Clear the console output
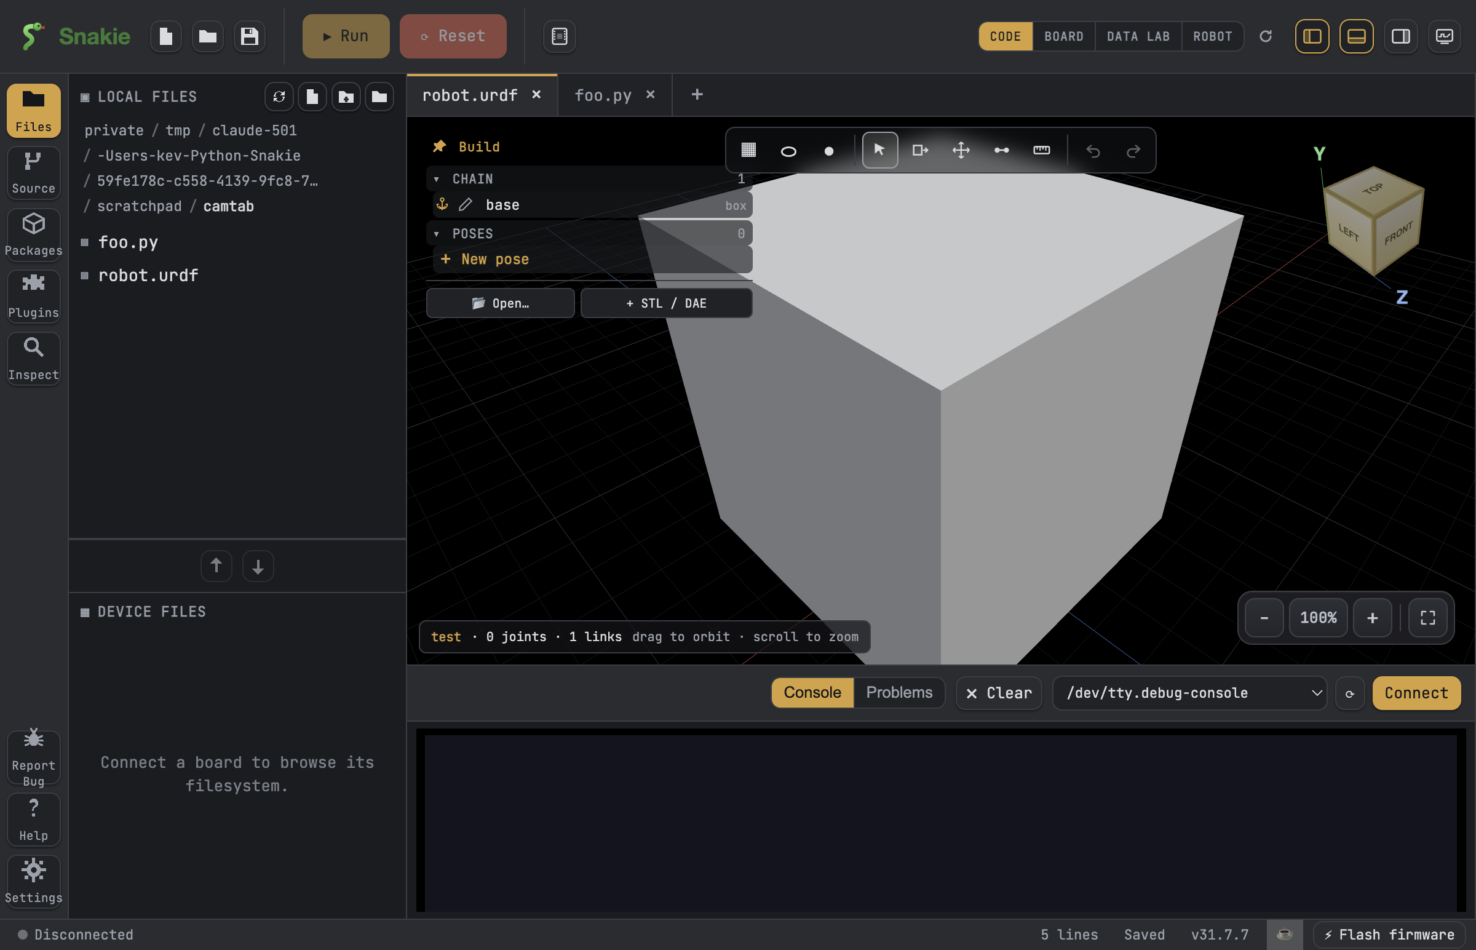This screenshot has width=1476, height=950. pos(999,693)
